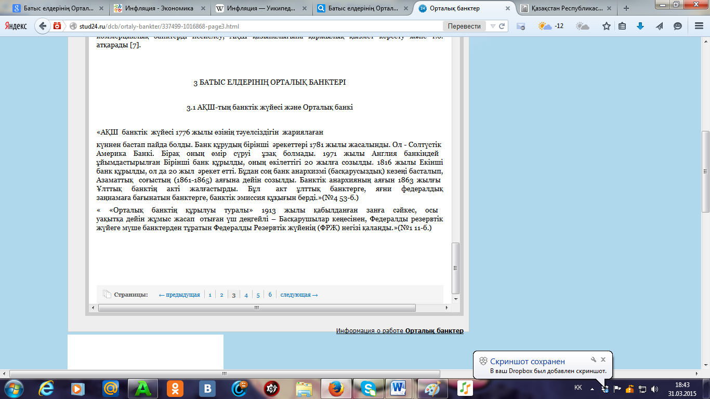Click the inner frame horizontal scrollbar thumb
Viewport: 710px width, 399px height.
tap(257, 308)
